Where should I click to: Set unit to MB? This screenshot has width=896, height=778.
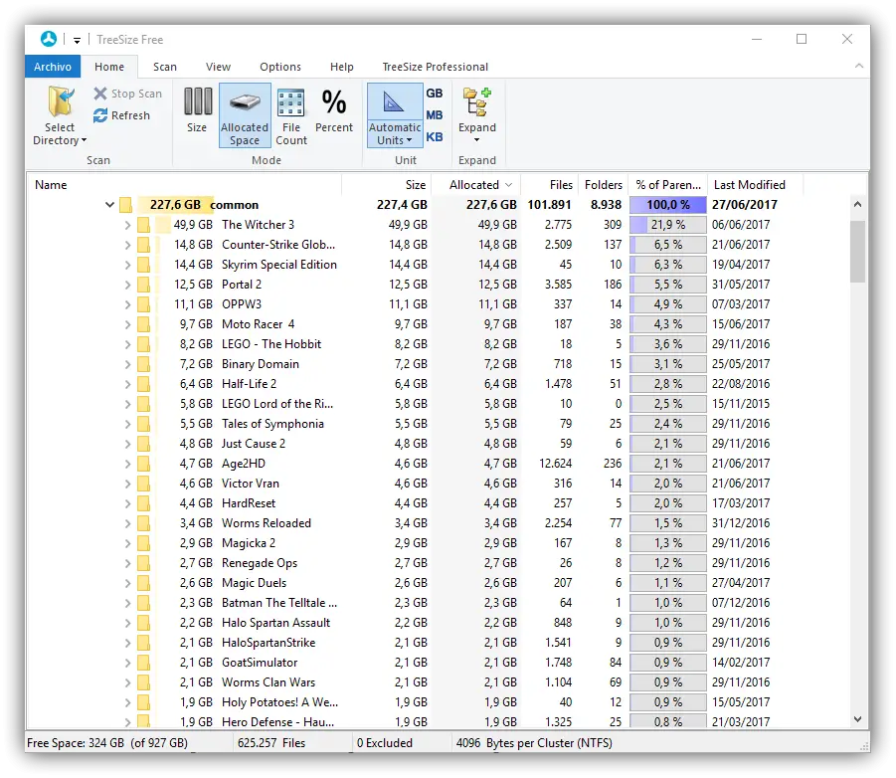[x=435, y=114]
